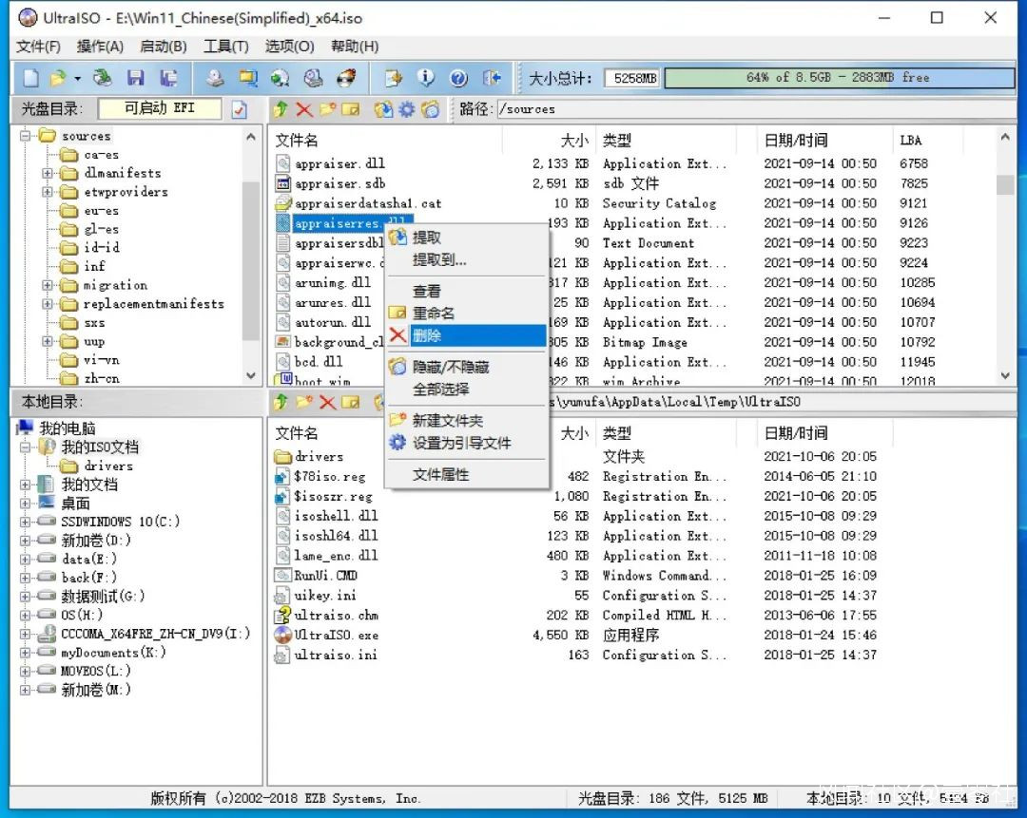Viewport: 1027px width, 818px height.
Task: Choose 隐藏/不隐藏 from the context menu
Action: point(467,367)
